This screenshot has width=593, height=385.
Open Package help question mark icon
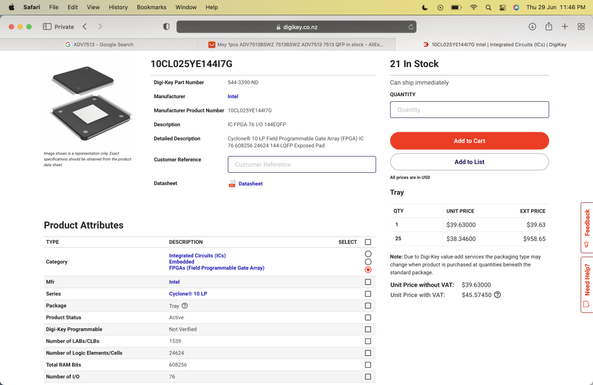185,306
